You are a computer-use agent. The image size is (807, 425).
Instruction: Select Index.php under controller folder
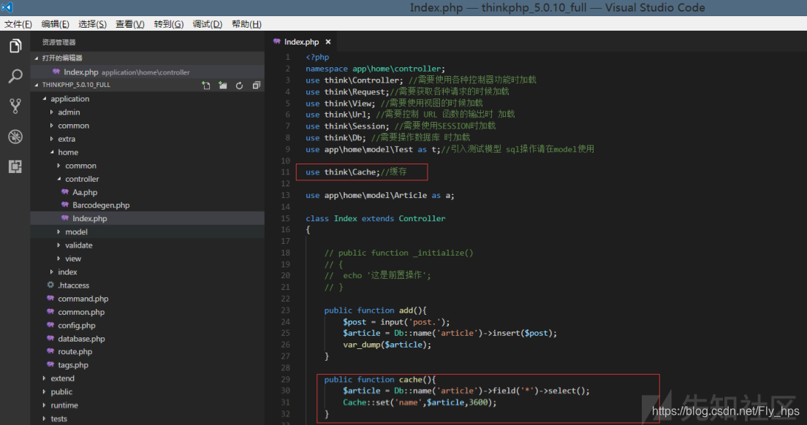pyautogui.click(x=148, y=218)
